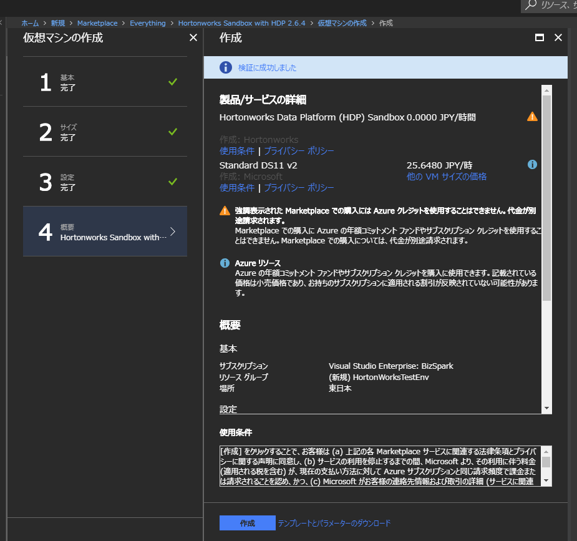
Task: Click the green checkmark on step 3 設定
Action: [173, 182]
